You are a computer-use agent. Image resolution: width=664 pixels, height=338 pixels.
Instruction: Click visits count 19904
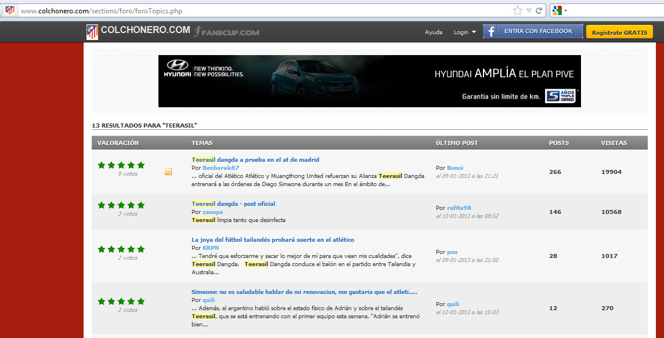click(x=612, y=172)
